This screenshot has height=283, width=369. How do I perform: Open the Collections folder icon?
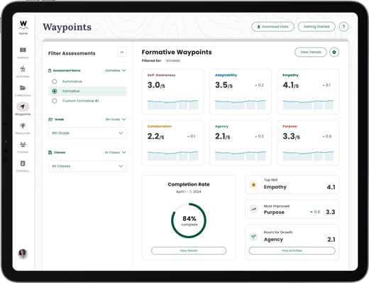point(23,88)
